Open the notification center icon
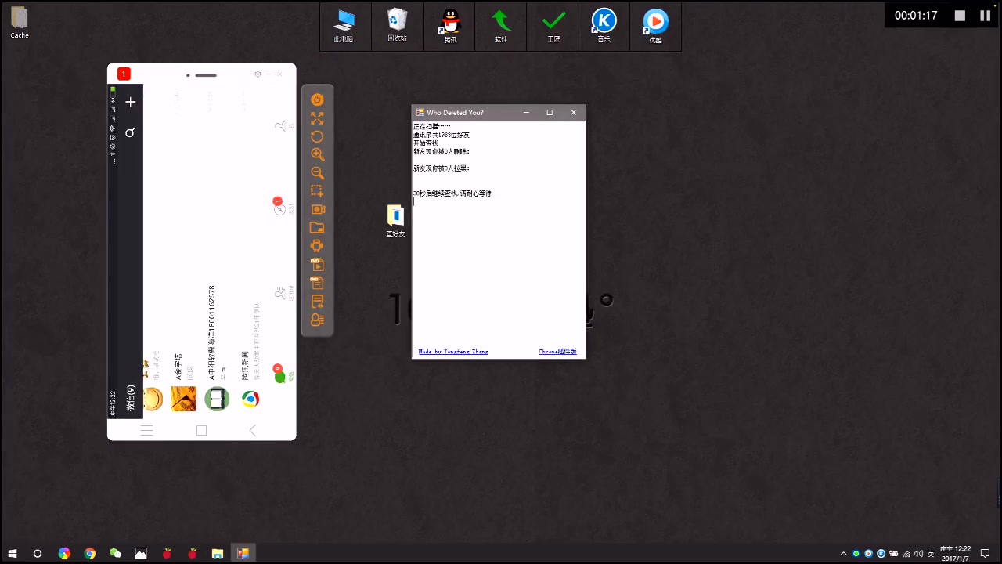 pyautogui.click(x=986, y=553)
